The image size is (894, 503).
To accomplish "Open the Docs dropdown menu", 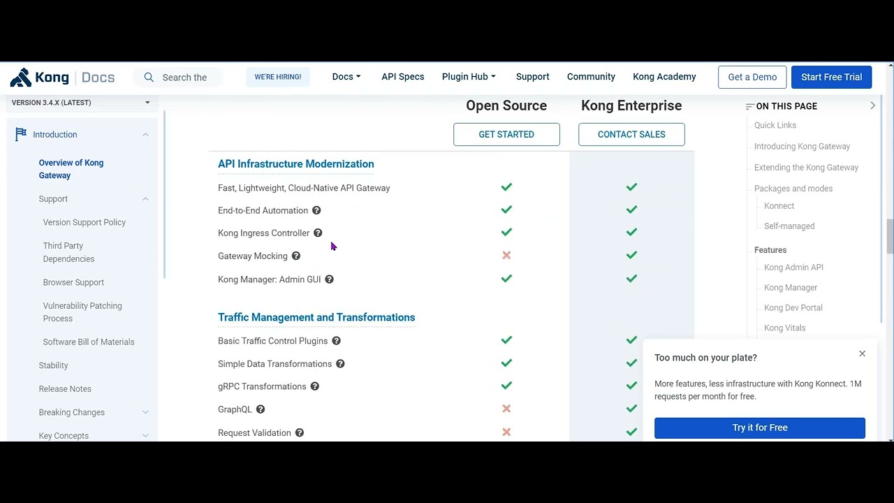I will [346, 77].
